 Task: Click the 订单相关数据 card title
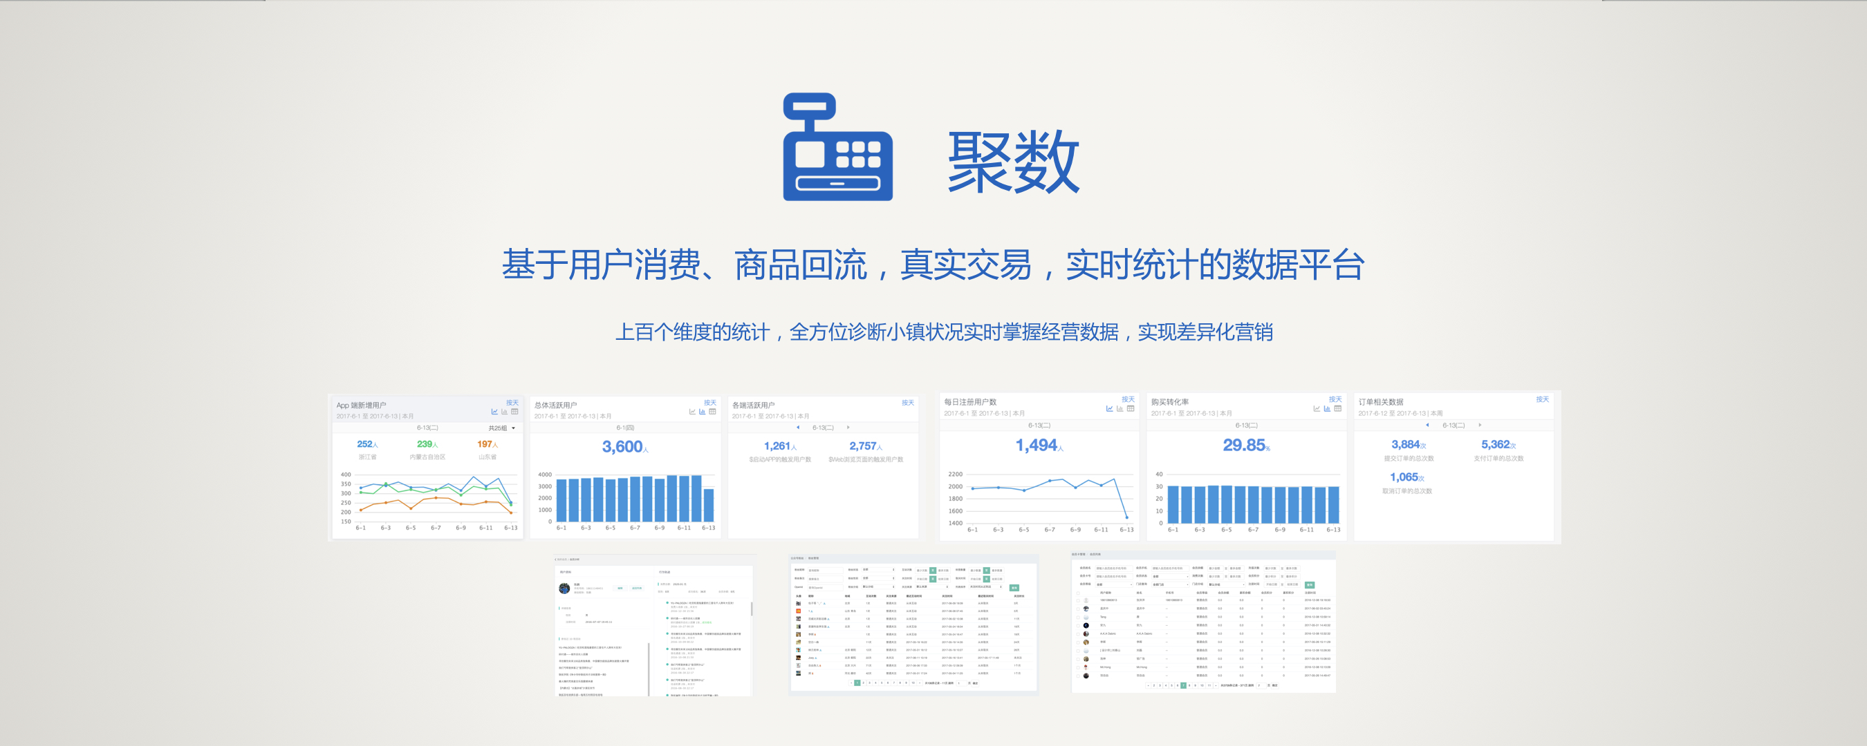pyautogui.click(x=1381, y=402)
